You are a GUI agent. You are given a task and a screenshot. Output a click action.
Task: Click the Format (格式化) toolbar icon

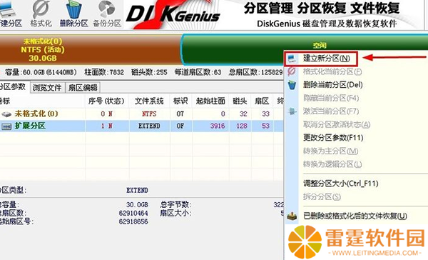[41, 10]
